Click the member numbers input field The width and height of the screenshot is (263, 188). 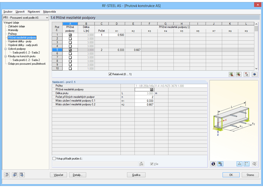[95, 164]
